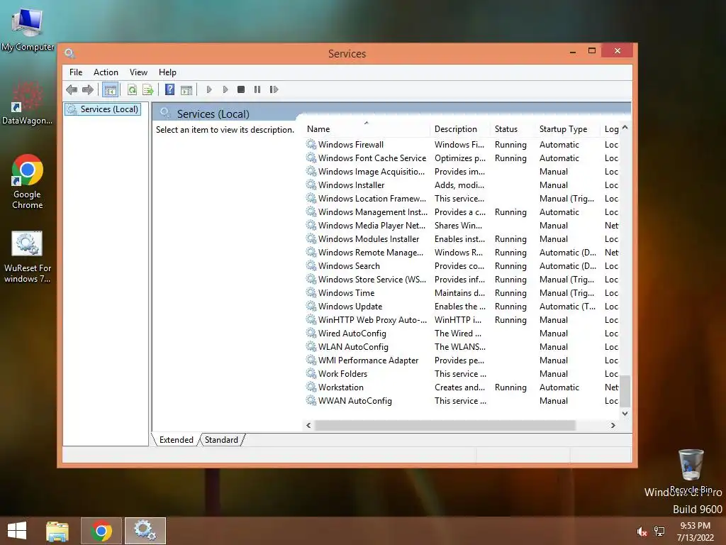This screenshot has width=726, height=545.
Task: Switch to the Extended tab
Action: [x=176, y=440]
